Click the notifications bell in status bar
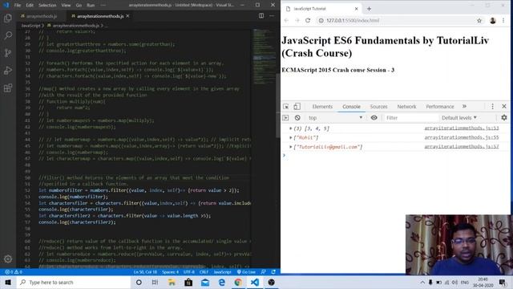The height and width of the screenshot is (289, 513). point(273,272)
